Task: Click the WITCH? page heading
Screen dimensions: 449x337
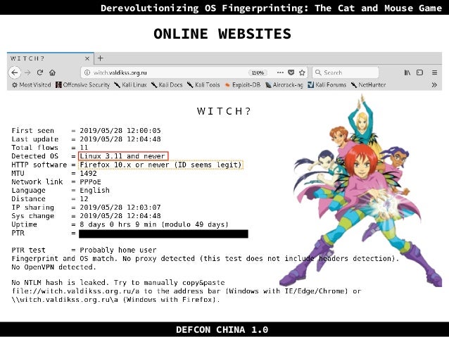Action: pos(224,111)
